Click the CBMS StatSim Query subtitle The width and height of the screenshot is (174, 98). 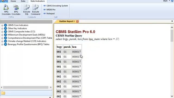click(69, 36)
